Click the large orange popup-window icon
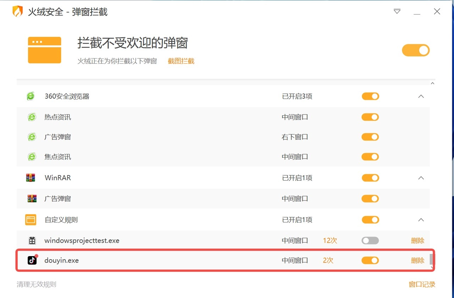 (45, 50)
